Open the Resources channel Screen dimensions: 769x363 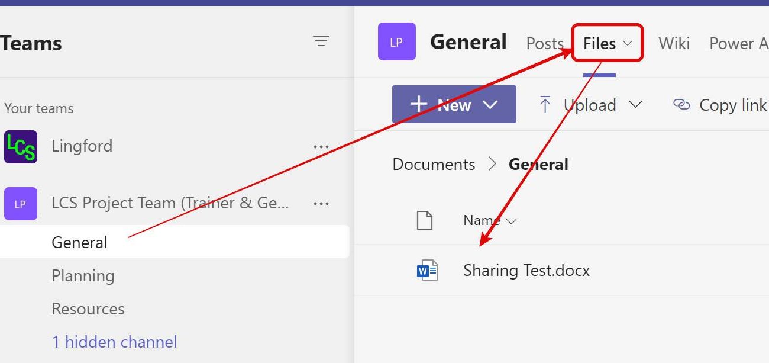[88, 309]
